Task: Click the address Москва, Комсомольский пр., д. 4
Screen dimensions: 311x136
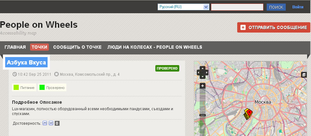Action: [x=90, y=74]
